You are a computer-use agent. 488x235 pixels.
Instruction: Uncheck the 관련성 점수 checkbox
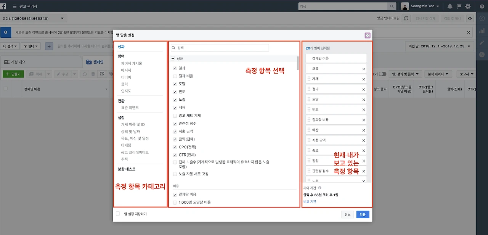pyautogui.click(x=175, y=124)
